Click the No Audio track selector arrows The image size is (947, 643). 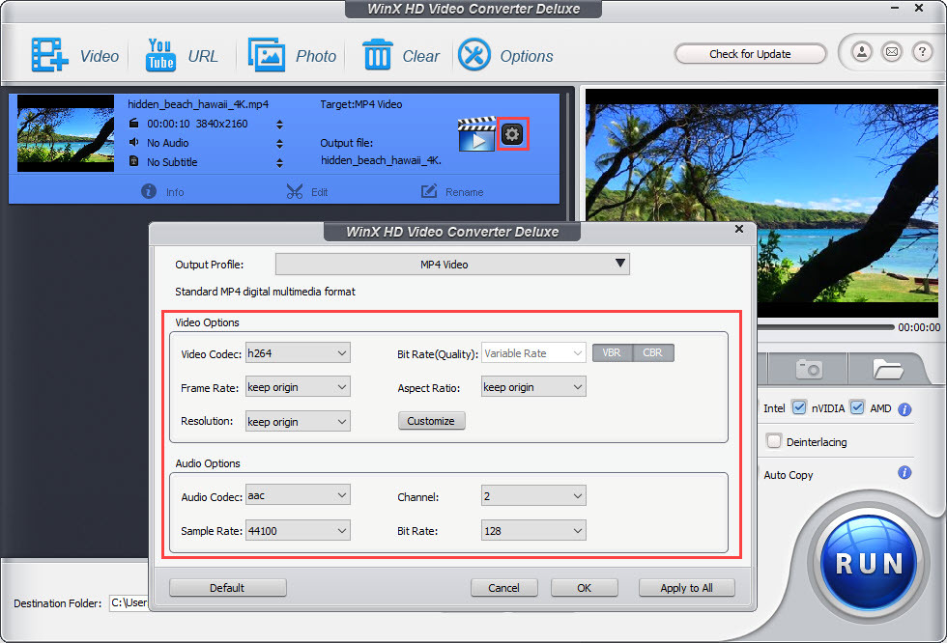(279, 144)
